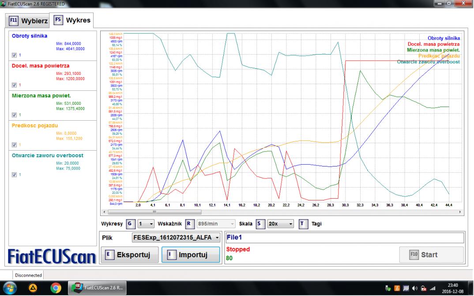Open AIMP player from the taskbar
This screenshot has height=296, width=474.
[x=34, y=289]
